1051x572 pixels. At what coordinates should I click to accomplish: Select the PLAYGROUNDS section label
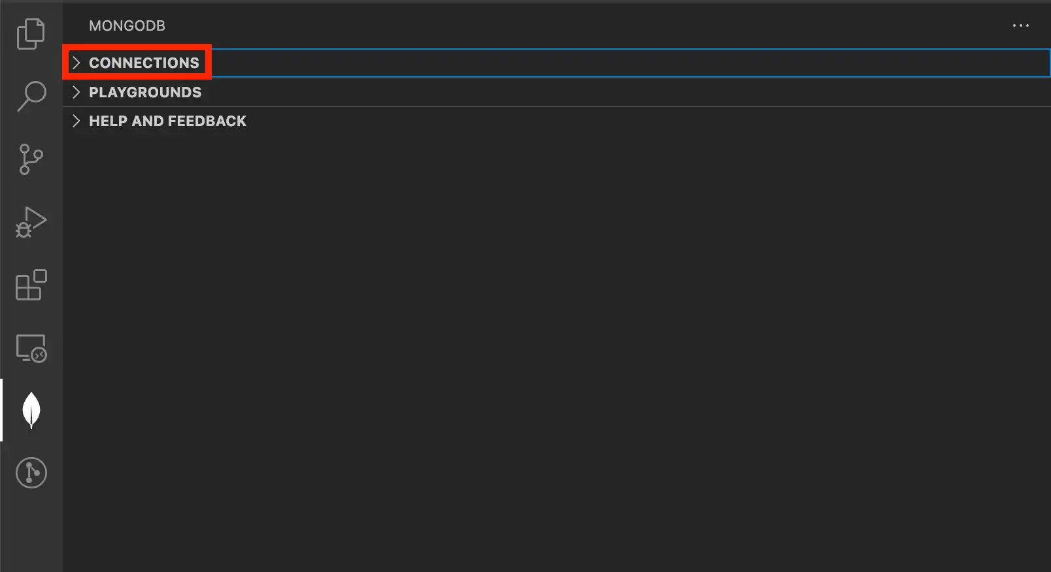(145, 92)
